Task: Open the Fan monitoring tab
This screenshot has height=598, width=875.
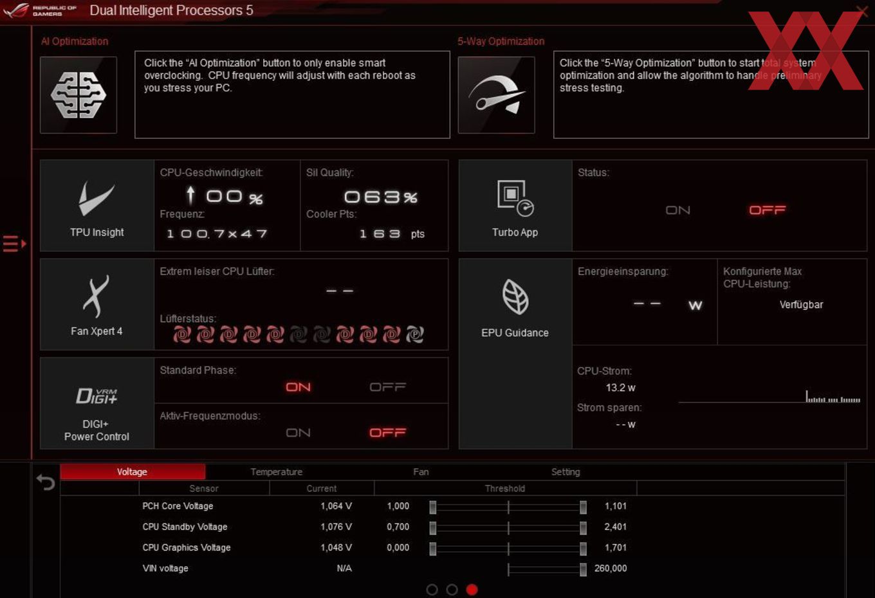Action: (x=421, y=472)
